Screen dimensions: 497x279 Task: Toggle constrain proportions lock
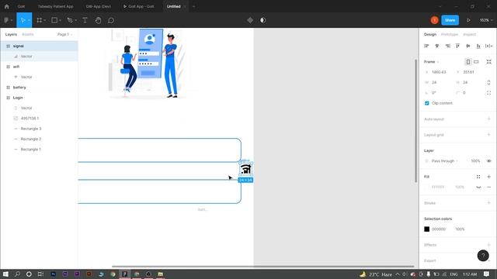tap(488, 82)
